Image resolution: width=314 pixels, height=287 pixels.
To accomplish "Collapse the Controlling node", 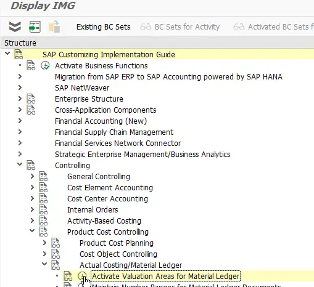I will pos(20,164).
